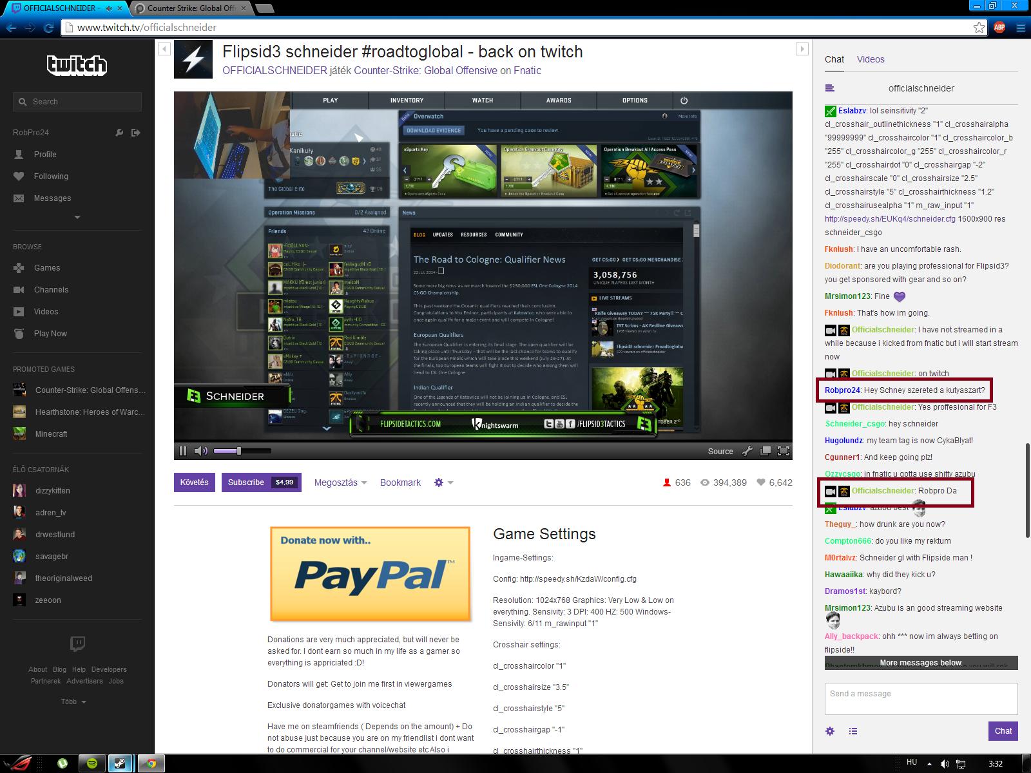Open Following heart icon in sidebar
This screenshot has width=1031, height=773.
[x=19, y=177]
